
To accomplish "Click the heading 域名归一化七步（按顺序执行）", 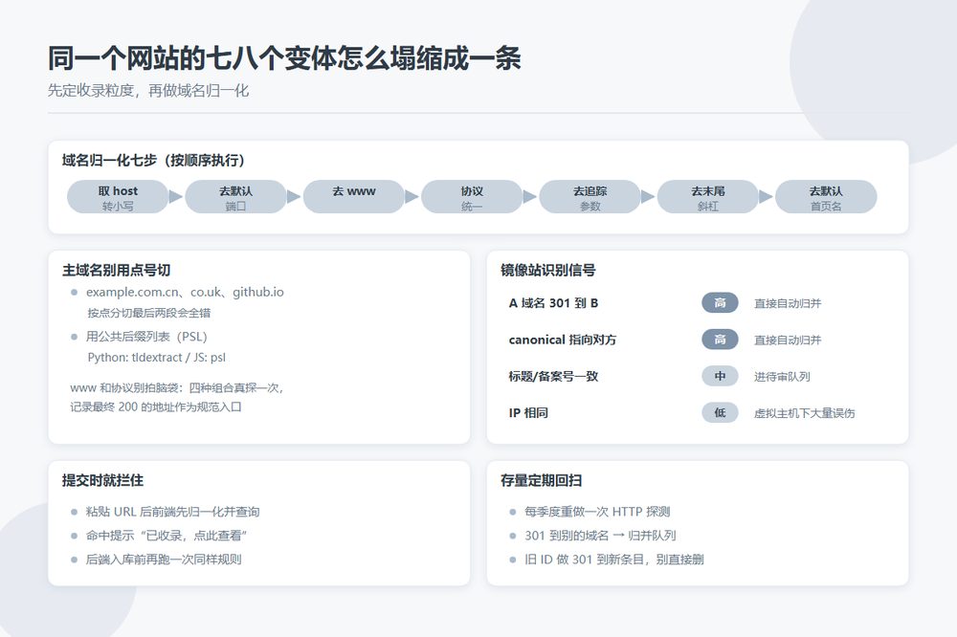I will point(153,161).
